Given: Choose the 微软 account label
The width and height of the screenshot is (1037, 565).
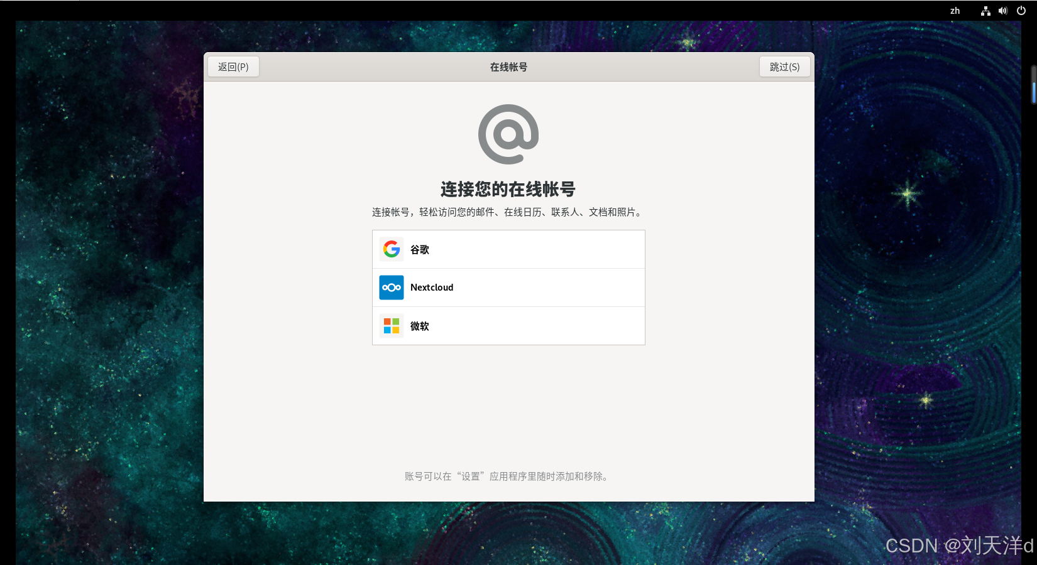Looking at the screenshot, I should [420, 326].
